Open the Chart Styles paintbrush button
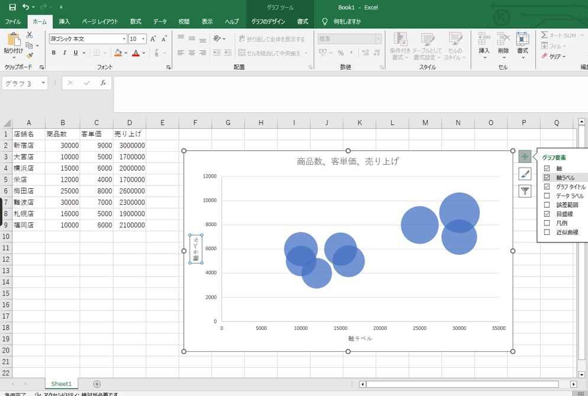This screenshot has width=588, height=396. [525, 174]
